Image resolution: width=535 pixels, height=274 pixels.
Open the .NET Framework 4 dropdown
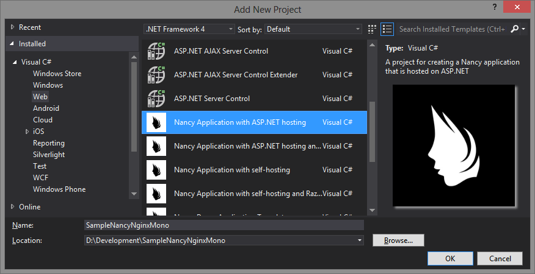[189, 29]
